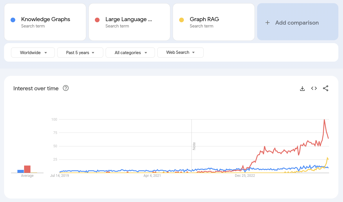Download the Interest over time chart data
Image resolution: width=343 pixels, height=202 pixels.
point(302,88)
